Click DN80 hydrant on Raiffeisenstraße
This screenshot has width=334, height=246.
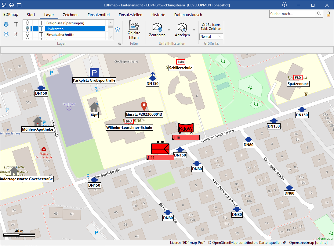(168, 213)
